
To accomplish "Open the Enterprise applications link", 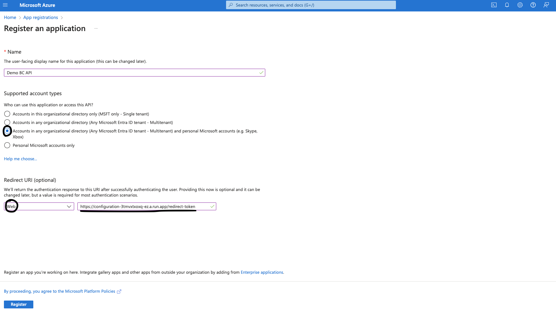I will [262, 272].
